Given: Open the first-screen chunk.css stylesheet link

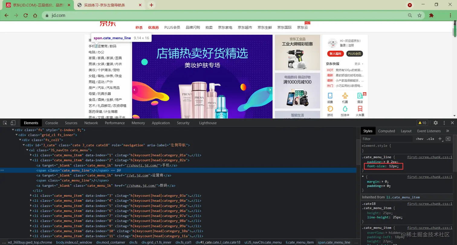Looking at the screenshot, I should click(x=429, y=157).
